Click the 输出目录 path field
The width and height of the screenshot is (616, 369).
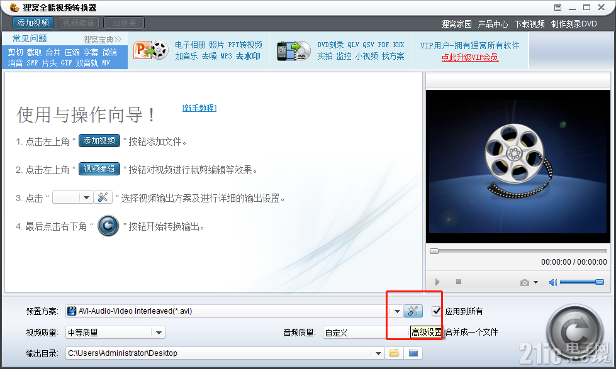tap(219, 353)
